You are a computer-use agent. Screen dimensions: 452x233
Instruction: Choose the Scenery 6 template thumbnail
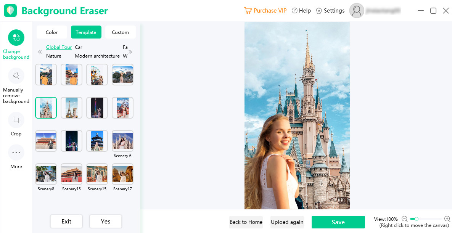(122, 141)
